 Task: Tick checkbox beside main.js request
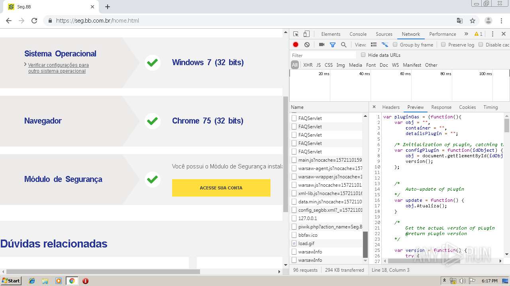click(294, 160)
